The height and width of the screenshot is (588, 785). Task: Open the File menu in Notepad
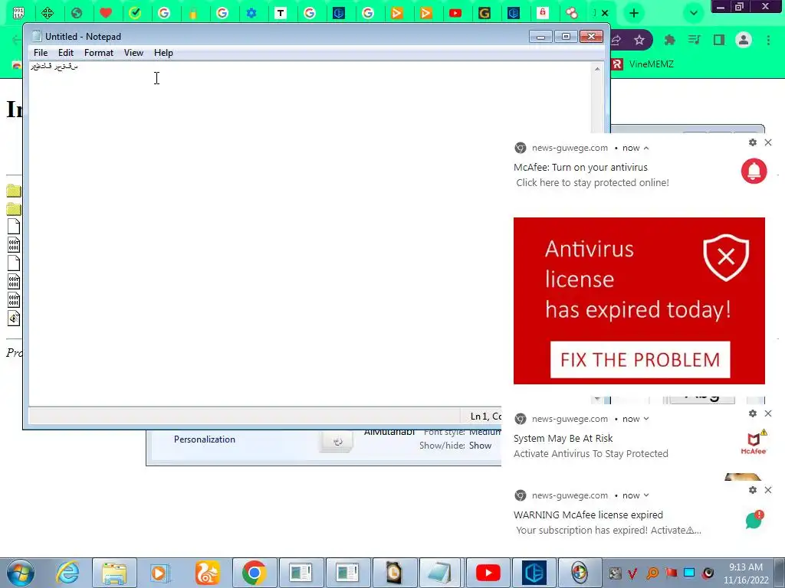[x=41, y=53]
